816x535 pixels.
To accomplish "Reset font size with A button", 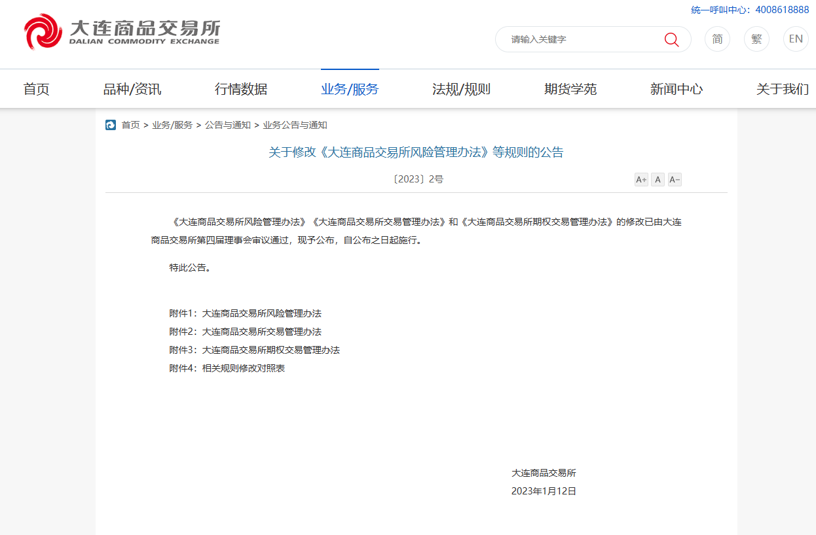I will (x=658, y=180).
